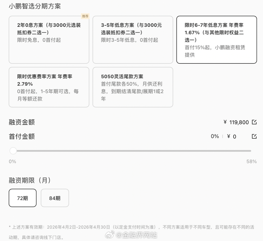Click the 0% minimum label under the slider
This screenshot has height=241, width=263.
click(x=13, y=161)
